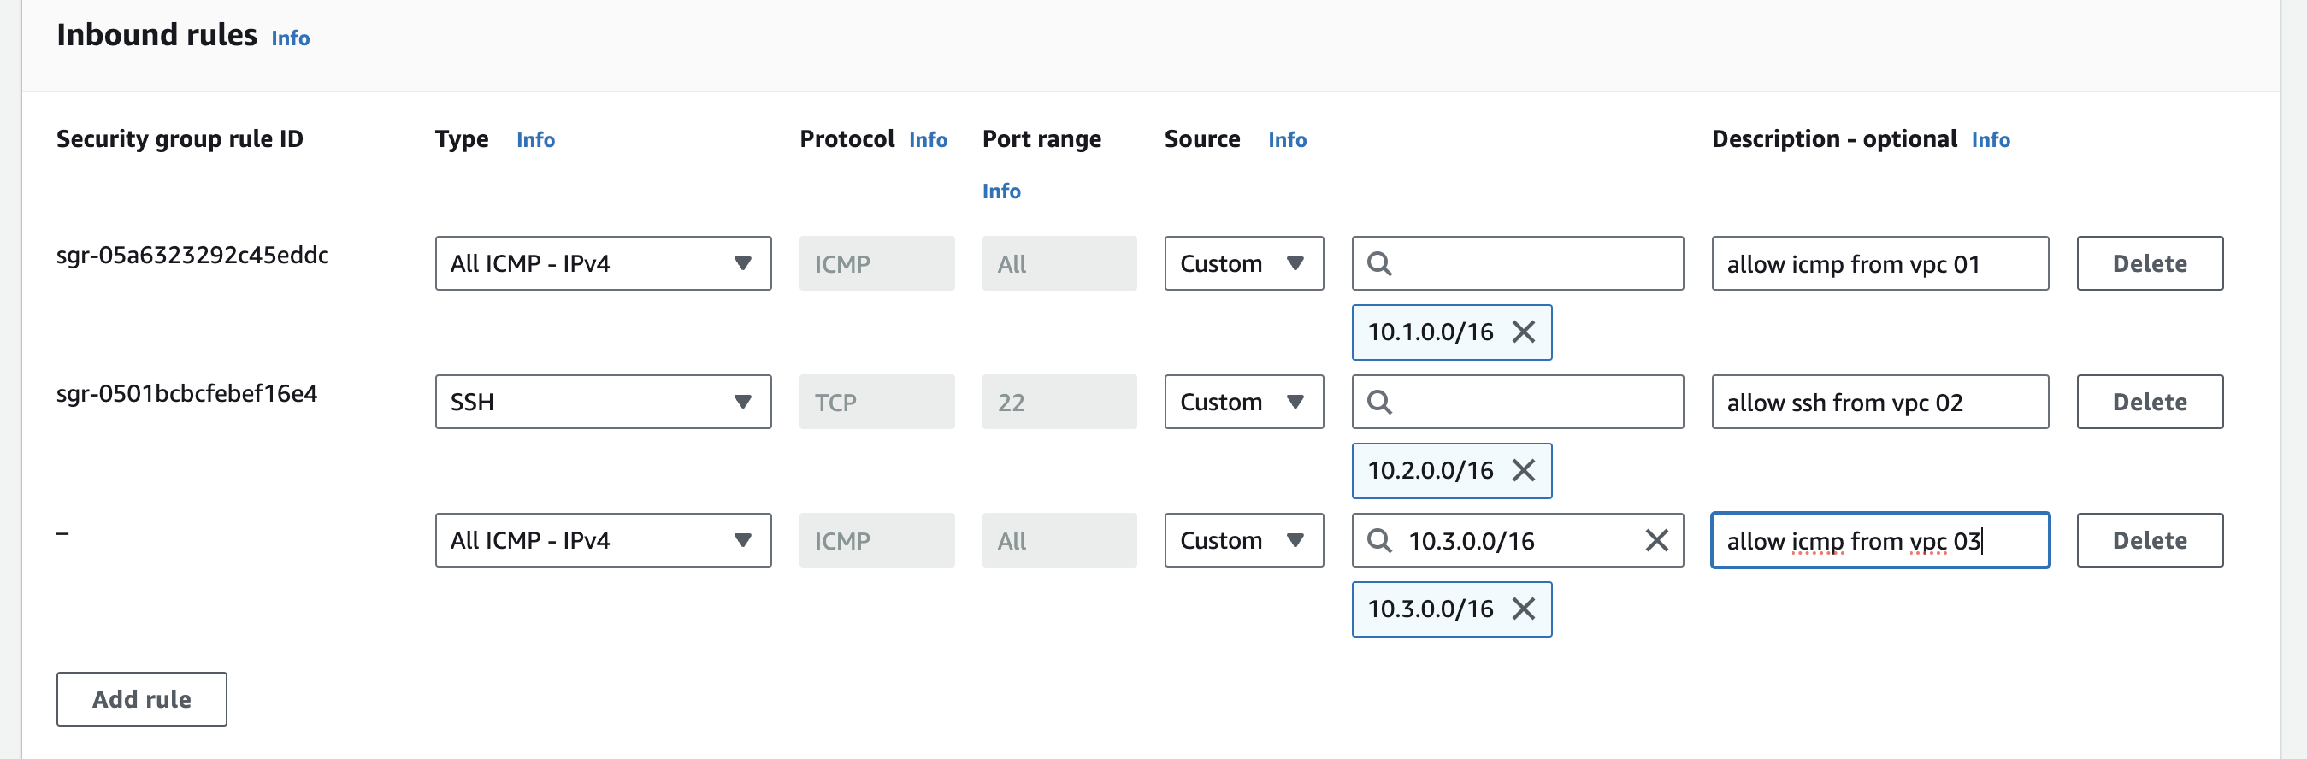Open the SSH rule Type dropdown
This screenshot has height=759, width=2307.
coord(603,403)
